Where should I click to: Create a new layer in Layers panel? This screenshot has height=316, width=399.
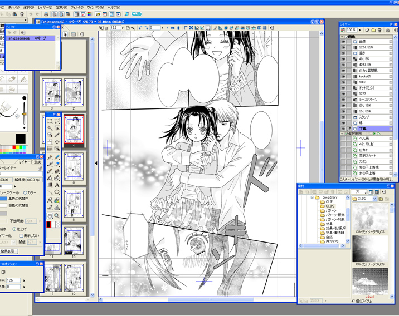tap(367, 30)
